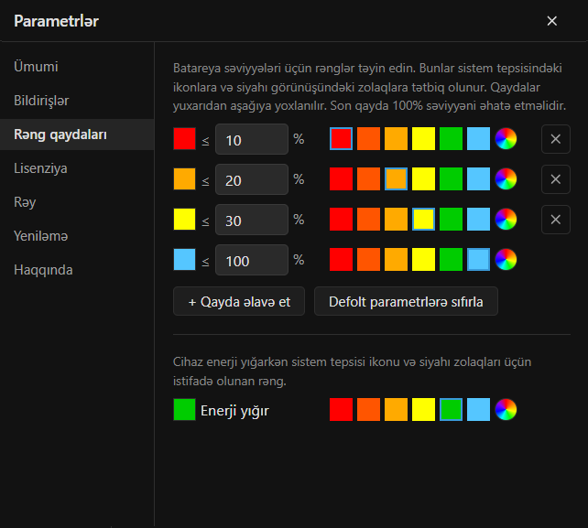Select dark orange swatch in 30% row
This screenshot has height=528, width=588.
(368, 220)
